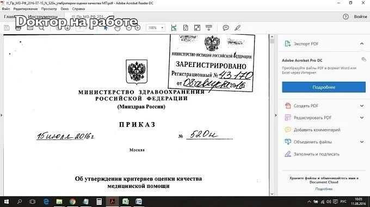The image size is (370, 207).
Task: Open the Help question mark icon
Action: point(346,16)
